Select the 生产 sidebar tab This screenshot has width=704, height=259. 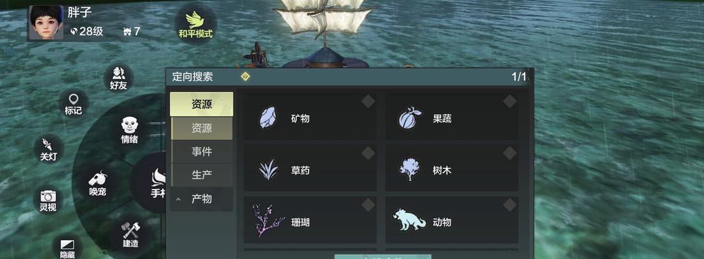201,175
